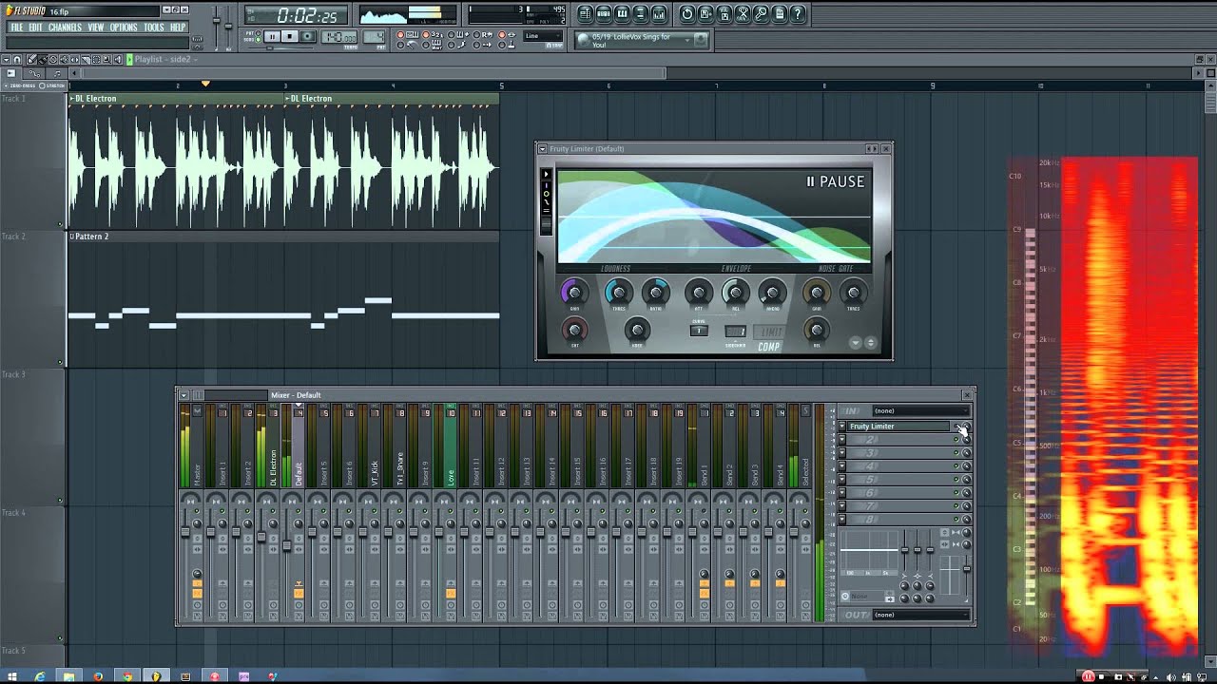Screen dimensions: 1217x684
Task: Click the Pattern 2 clip header
Action: tap(283, 236)
